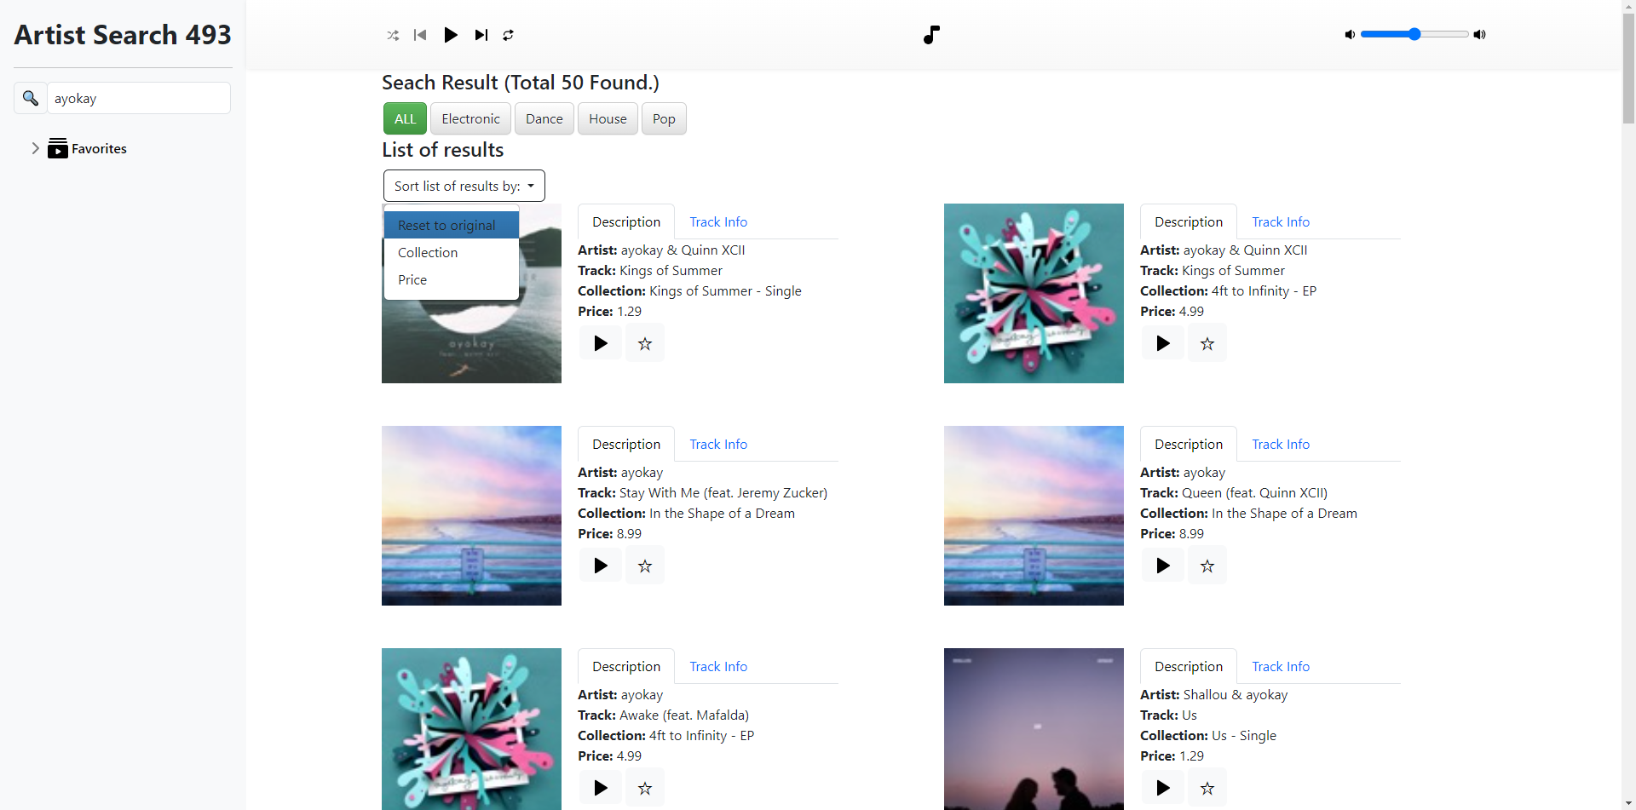The width and height of the screenshot is (1636, 810).
Task: Click Awake track album artwork
Action: click(471, 729)
